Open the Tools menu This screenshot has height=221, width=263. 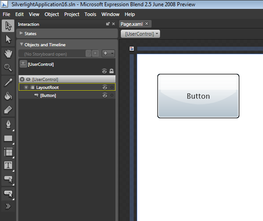click(x=90, y=14)
